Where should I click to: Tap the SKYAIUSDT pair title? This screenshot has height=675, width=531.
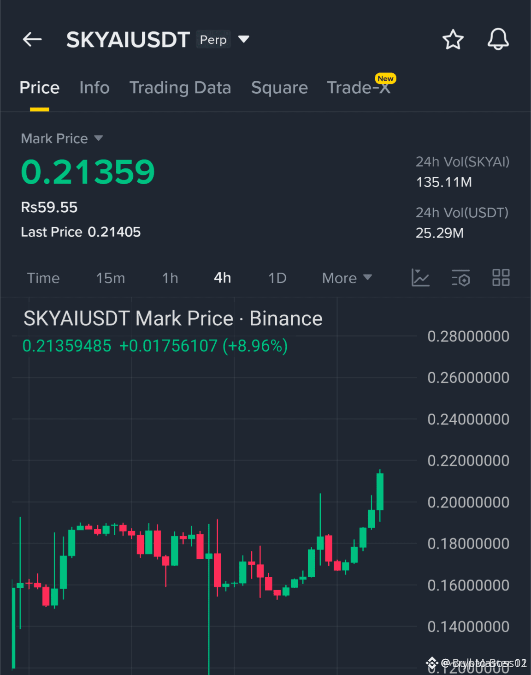pyautogui.click(x=128, y=40)
